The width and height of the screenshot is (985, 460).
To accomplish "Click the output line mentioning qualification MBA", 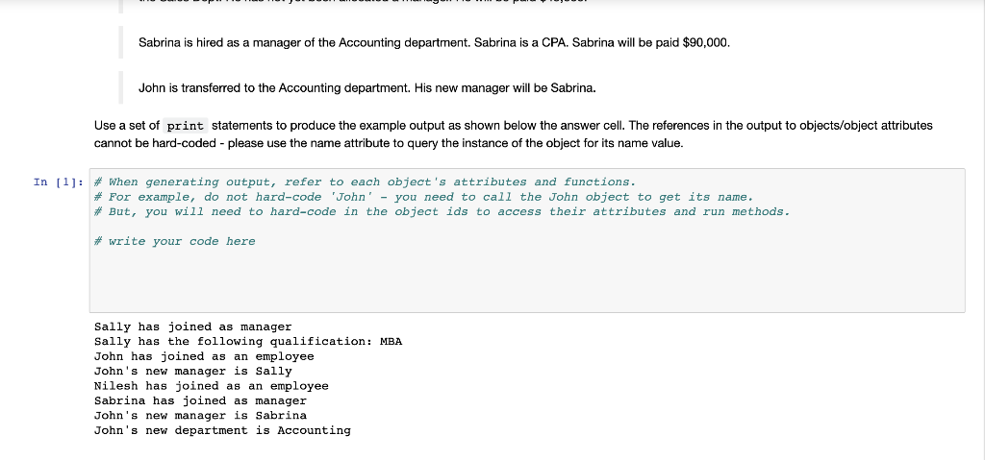I will point(248,342).
